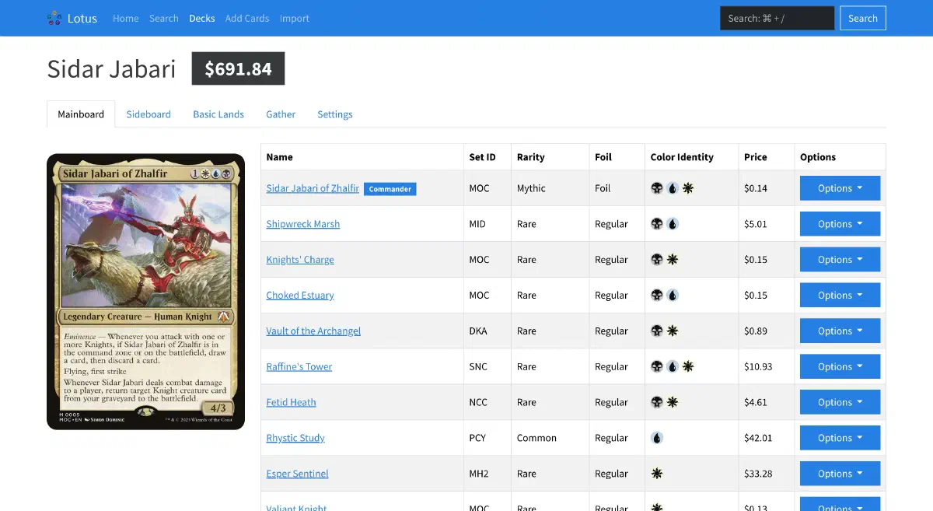
Task: Open Add Cards from the navbar
Action: (x=247, y=18)
